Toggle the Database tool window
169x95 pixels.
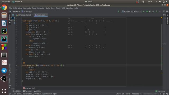167,19
